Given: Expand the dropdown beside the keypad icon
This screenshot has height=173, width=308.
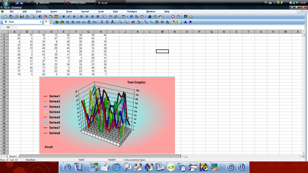Looking at the screenshot, I should point(127,16).
